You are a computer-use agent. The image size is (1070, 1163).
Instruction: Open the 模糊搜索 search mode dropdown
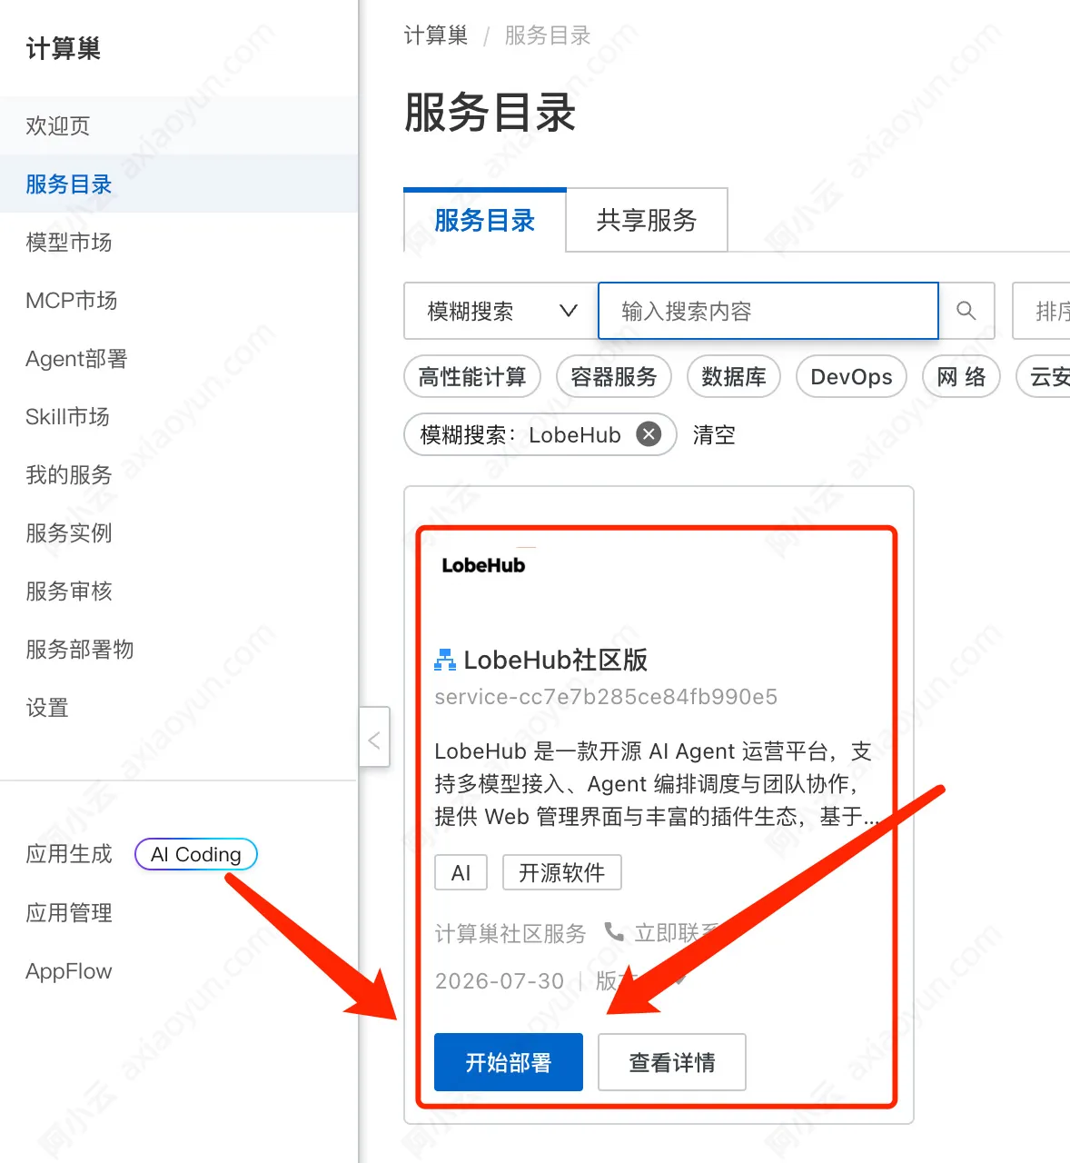[x=500, y=311]
